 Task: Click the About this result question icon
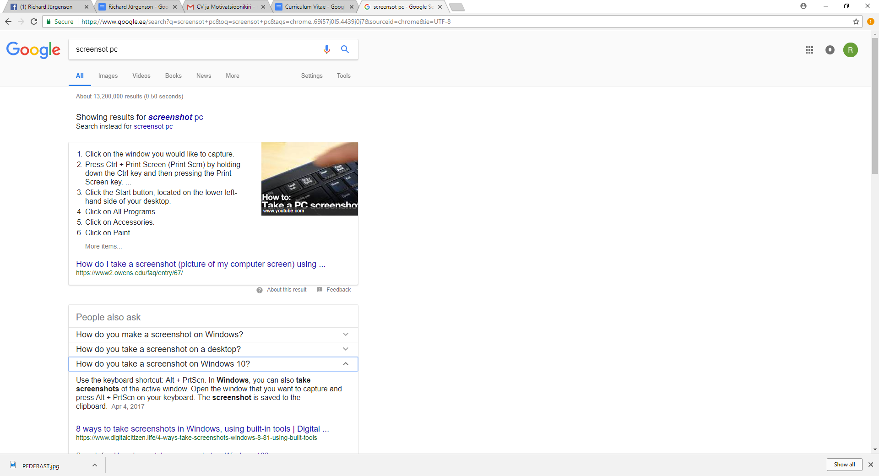260,290
